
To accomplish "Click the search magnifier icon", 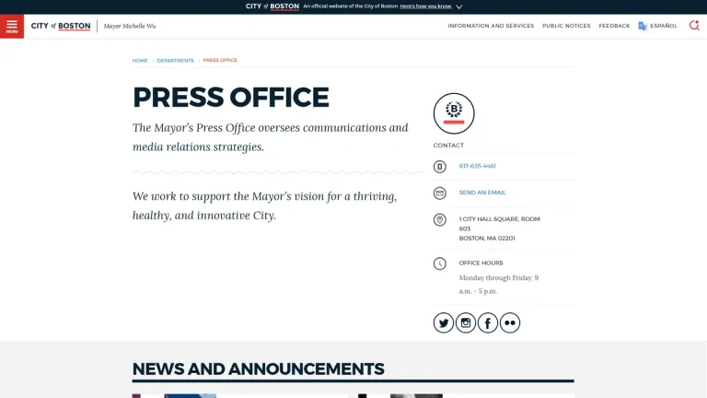I will pos(694,26).
